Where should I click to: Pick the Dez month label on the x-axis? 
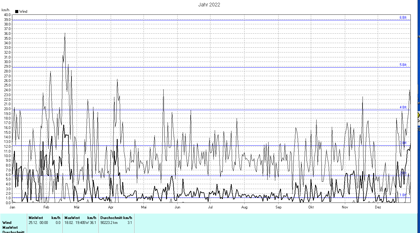click(378, 207)
